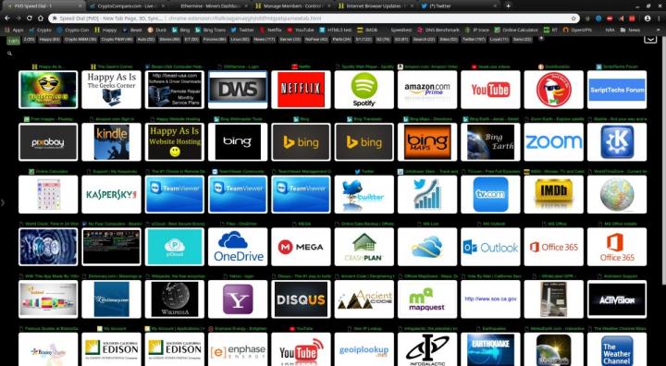Viewport: 666px width, 366px height.
Task: Open the DuckDuckGo dial thumbnail
Action: 553,90
